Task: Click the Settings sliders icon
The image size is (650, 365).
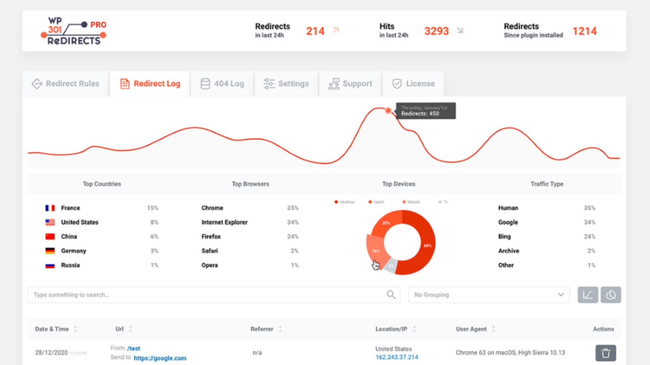Action: tap(269, 84)
